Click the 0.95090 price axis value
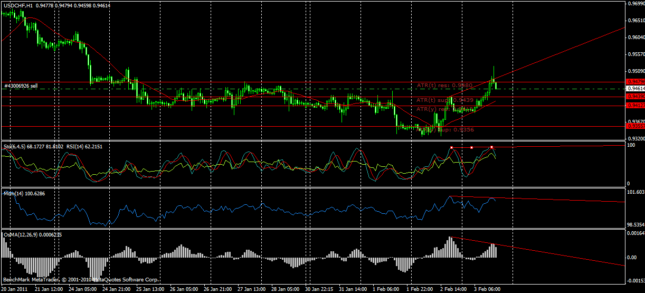The height and width of the screenshot is (293, 645). coord(636,71)
